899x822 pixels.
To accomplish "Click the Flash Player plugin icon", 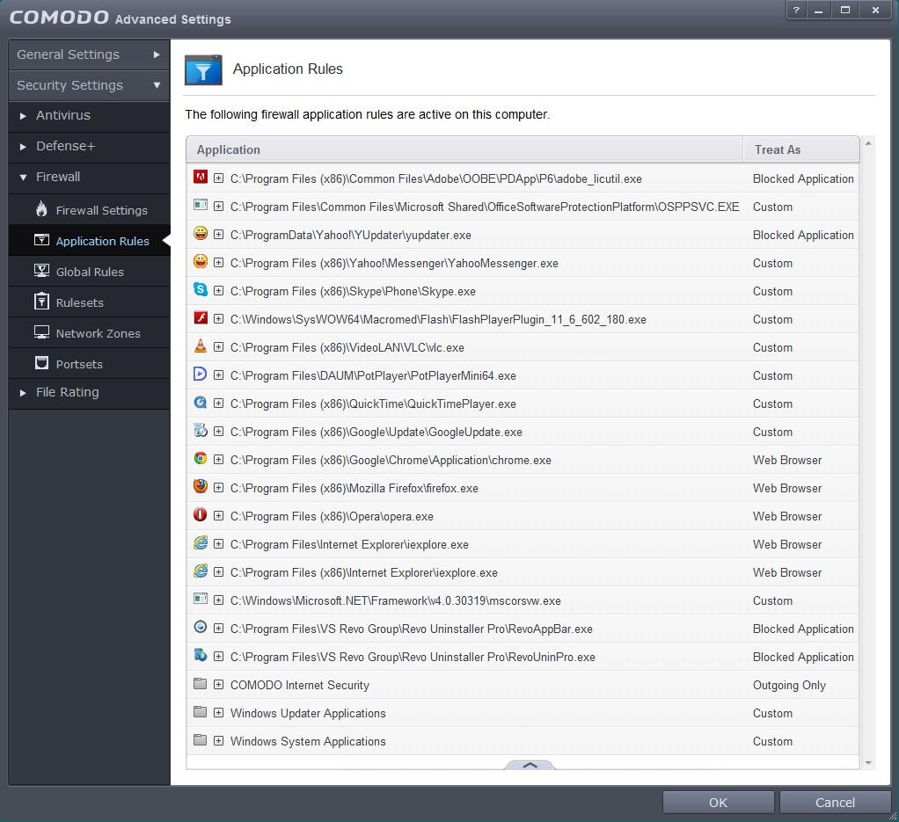I will click(200, 317).
